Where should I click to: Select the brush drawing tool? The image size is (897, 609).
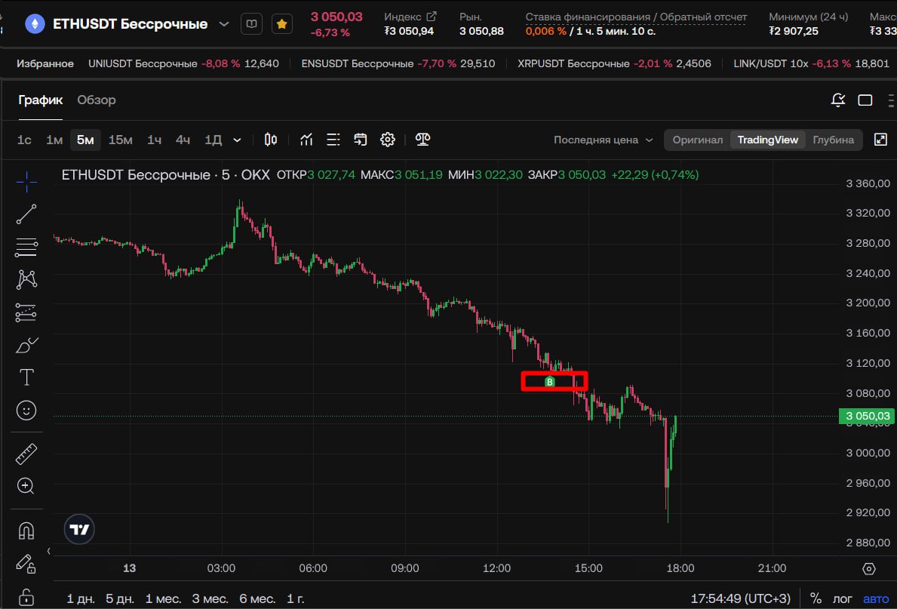[26, 345]
